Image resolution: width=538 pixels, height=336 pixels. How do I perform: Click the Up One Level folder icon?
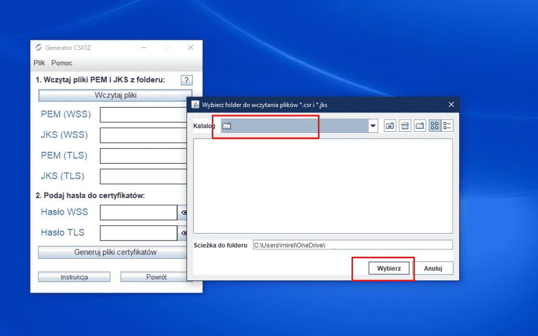coord(390,126)
